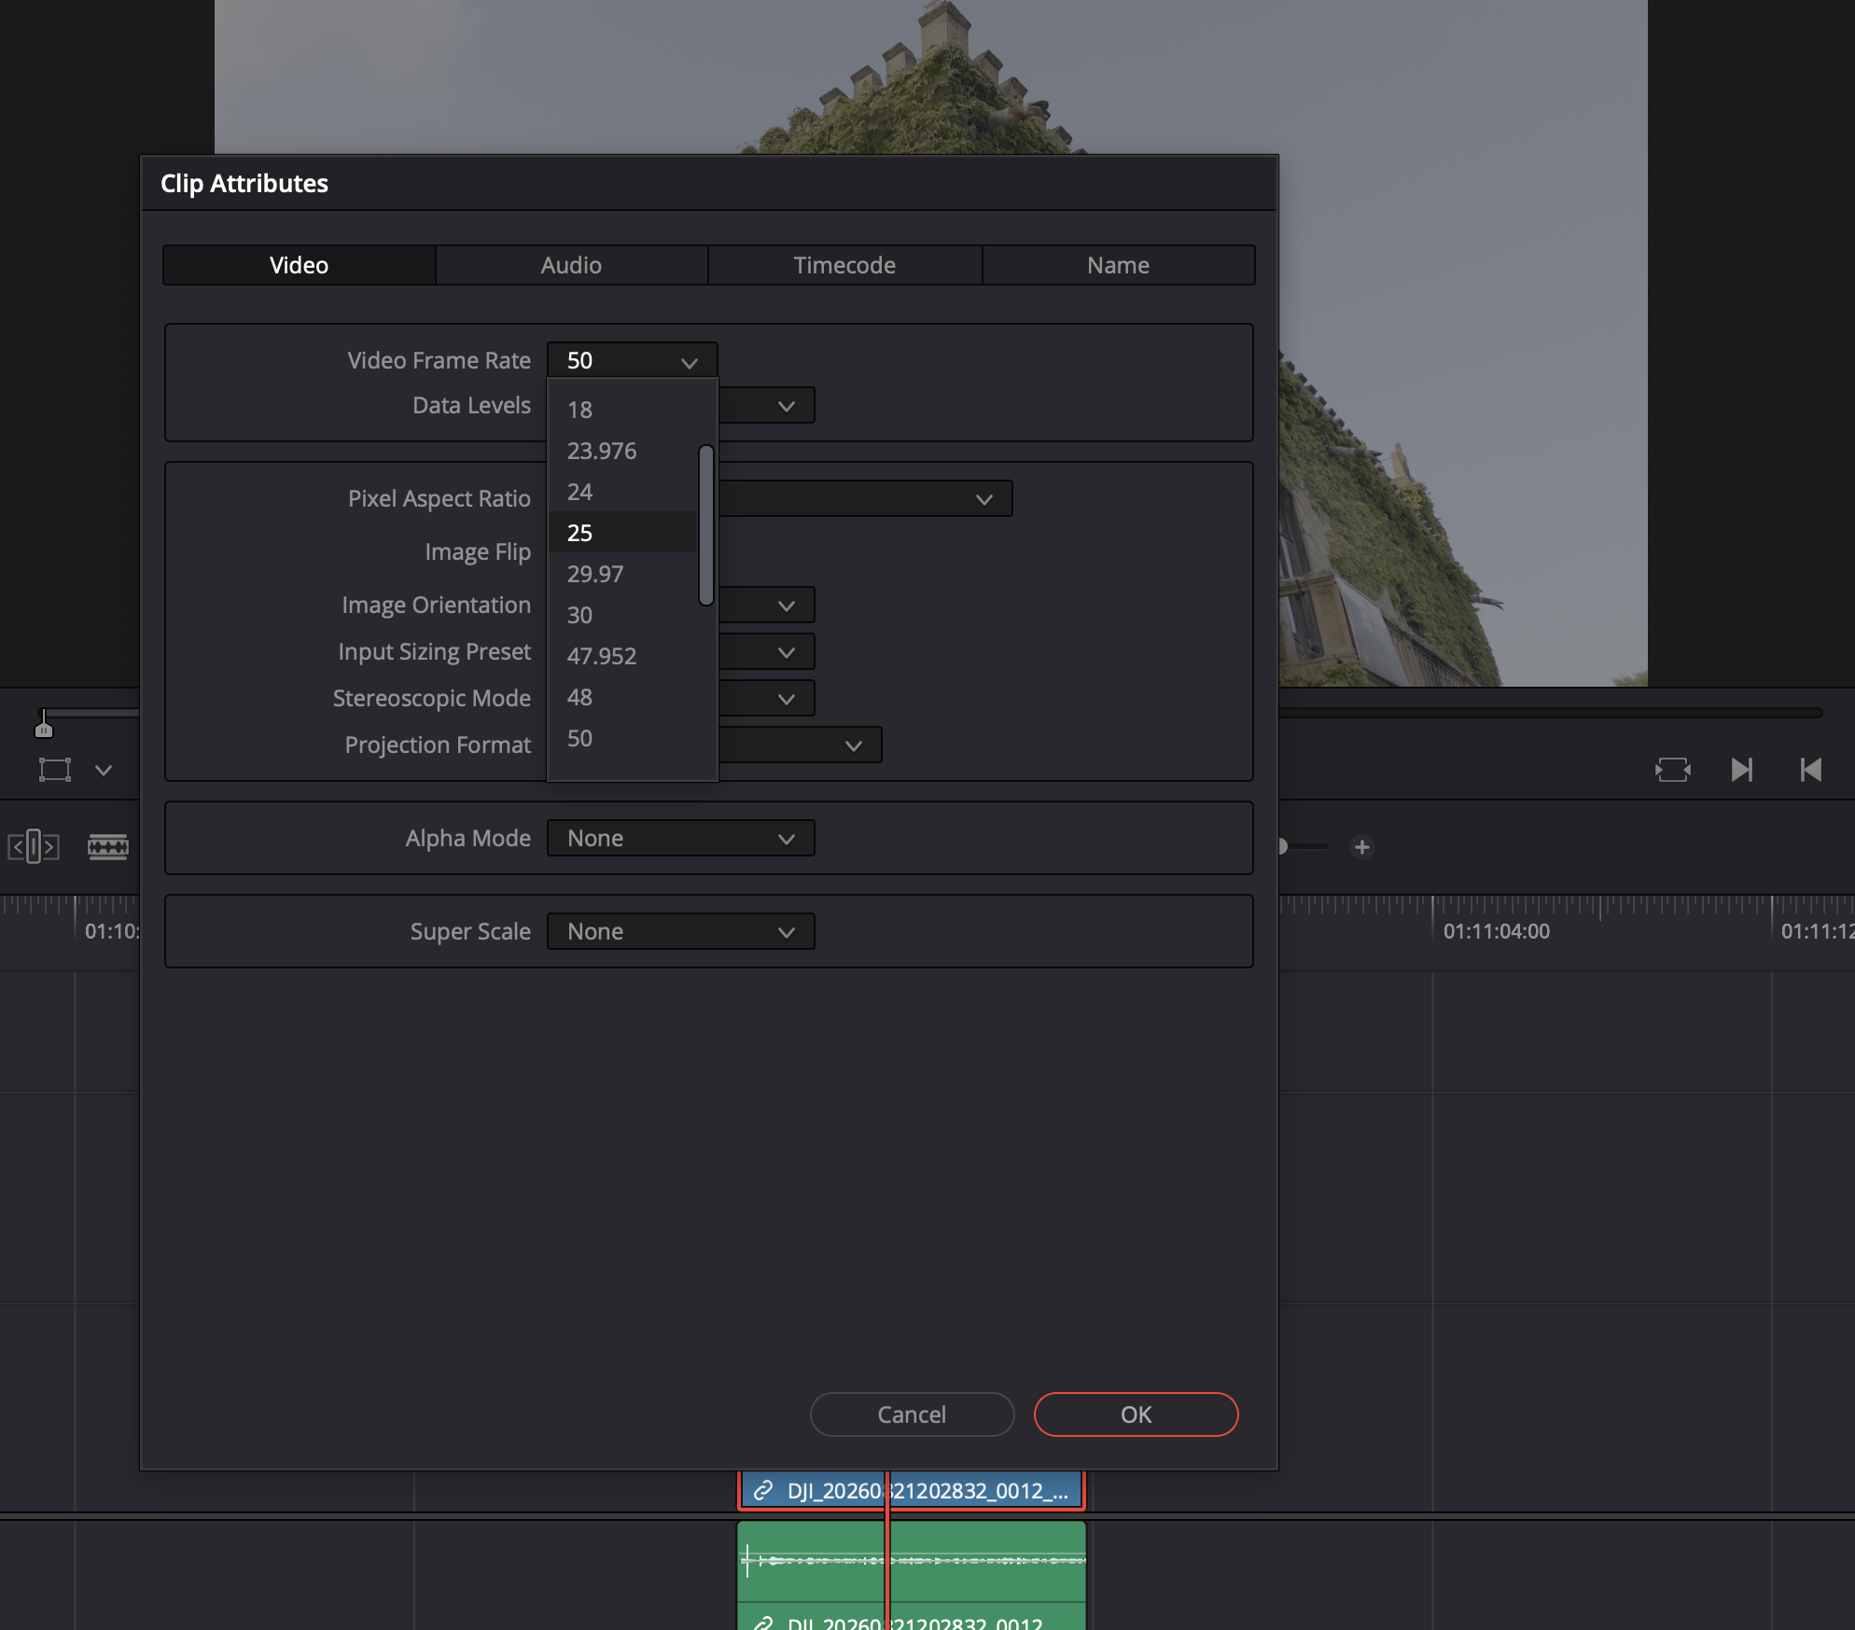Click the previous clip skip icon
Screen dimensions: 1855x1630
click(x=1810, y=770)
